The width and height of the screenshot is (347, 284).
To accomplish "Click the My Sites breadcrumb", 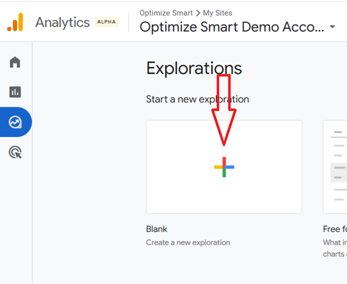I will click(218, 13).
